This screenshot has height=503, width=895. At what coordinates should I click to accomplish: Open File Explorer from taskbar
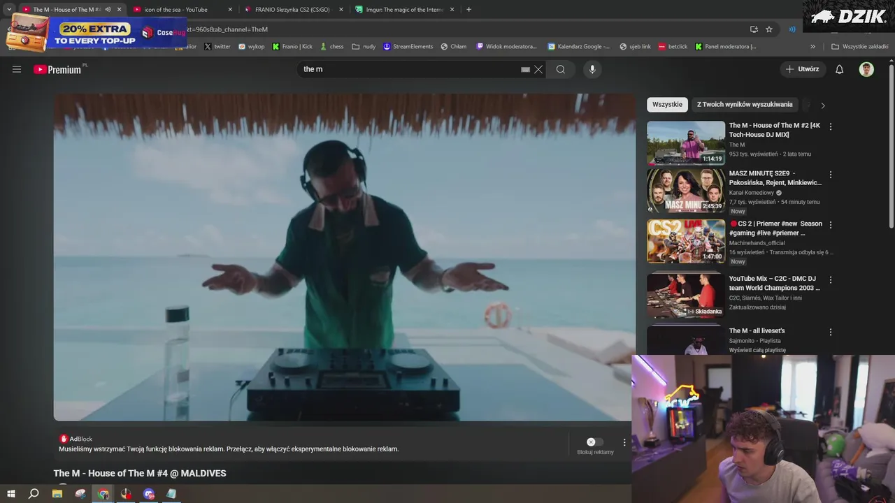click(57, 494)
